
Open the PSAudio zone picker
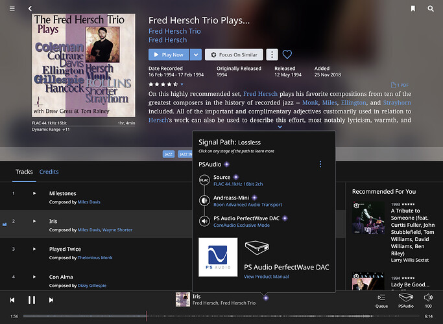(x=406, y=300)
